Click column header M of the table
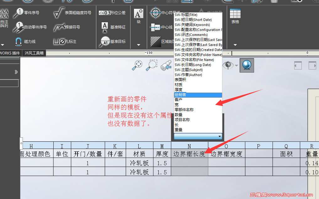 coord(162,146)
